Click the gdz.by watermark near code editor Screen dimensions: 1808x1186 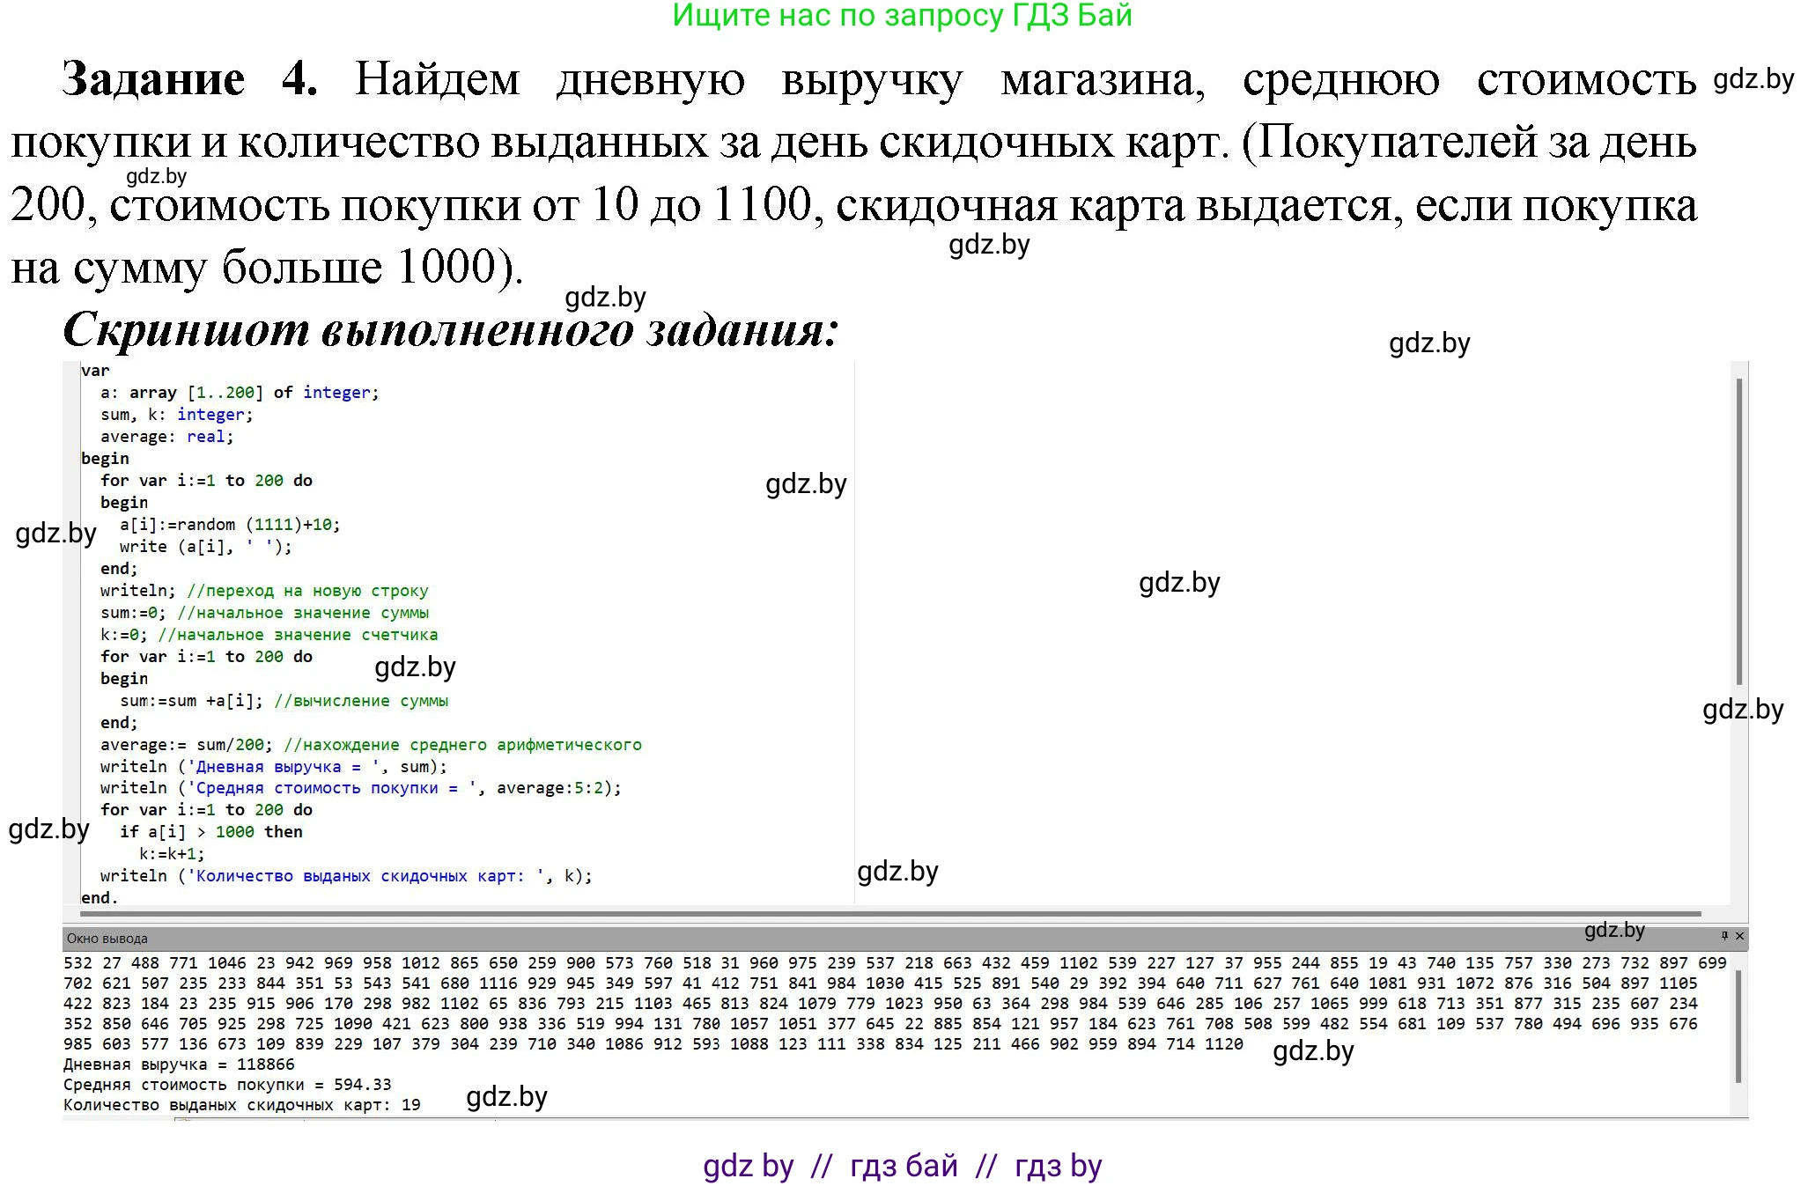click(x=807, y=483)
